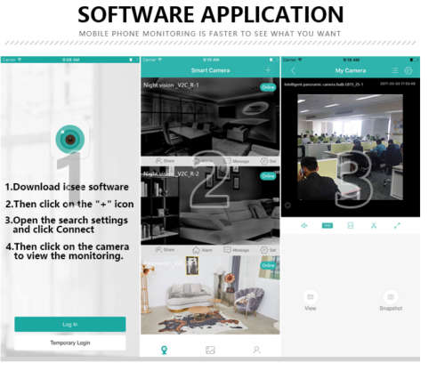445x371 pixels.
Task: Toggle speaker sound below live video
Action: point(304,226)
